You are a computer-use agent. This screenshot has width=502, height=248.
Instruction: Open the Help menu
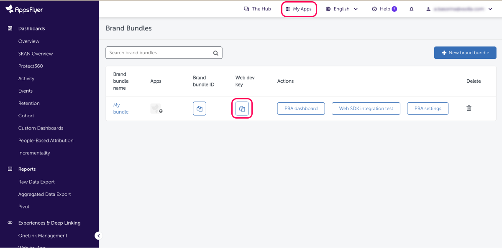tap(384, 9)
